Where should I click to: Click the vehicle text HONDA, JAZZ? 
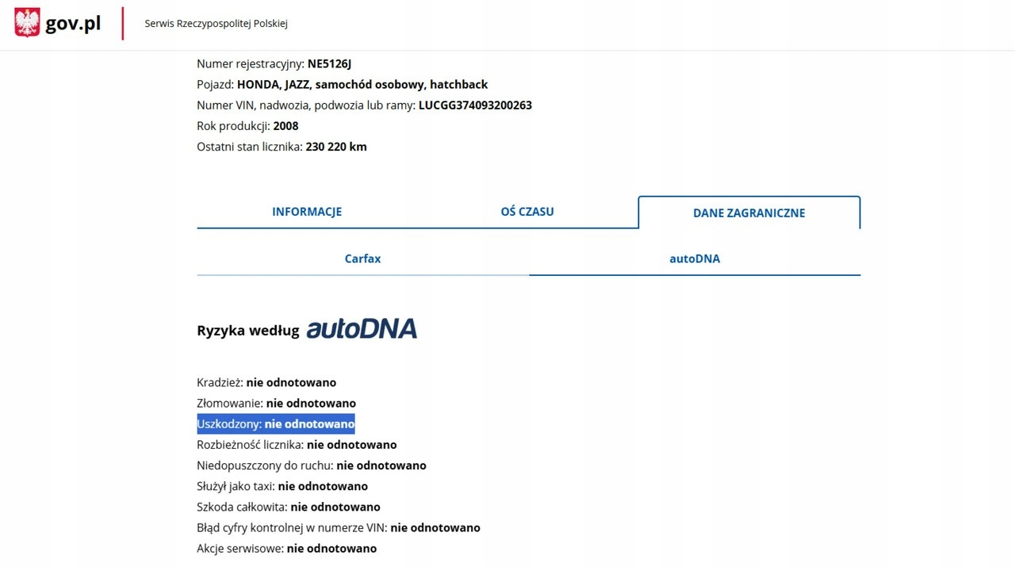click(x=274, y=84)
